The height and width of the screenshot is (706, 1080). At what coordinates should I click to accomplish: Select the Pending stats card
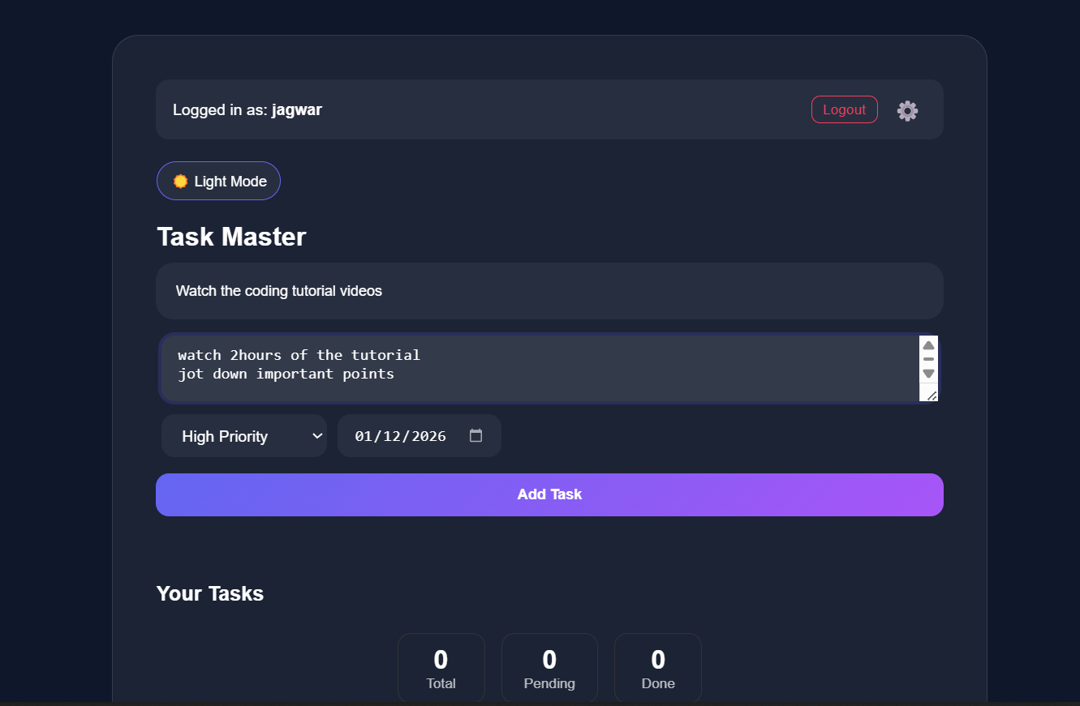(549, 666)
